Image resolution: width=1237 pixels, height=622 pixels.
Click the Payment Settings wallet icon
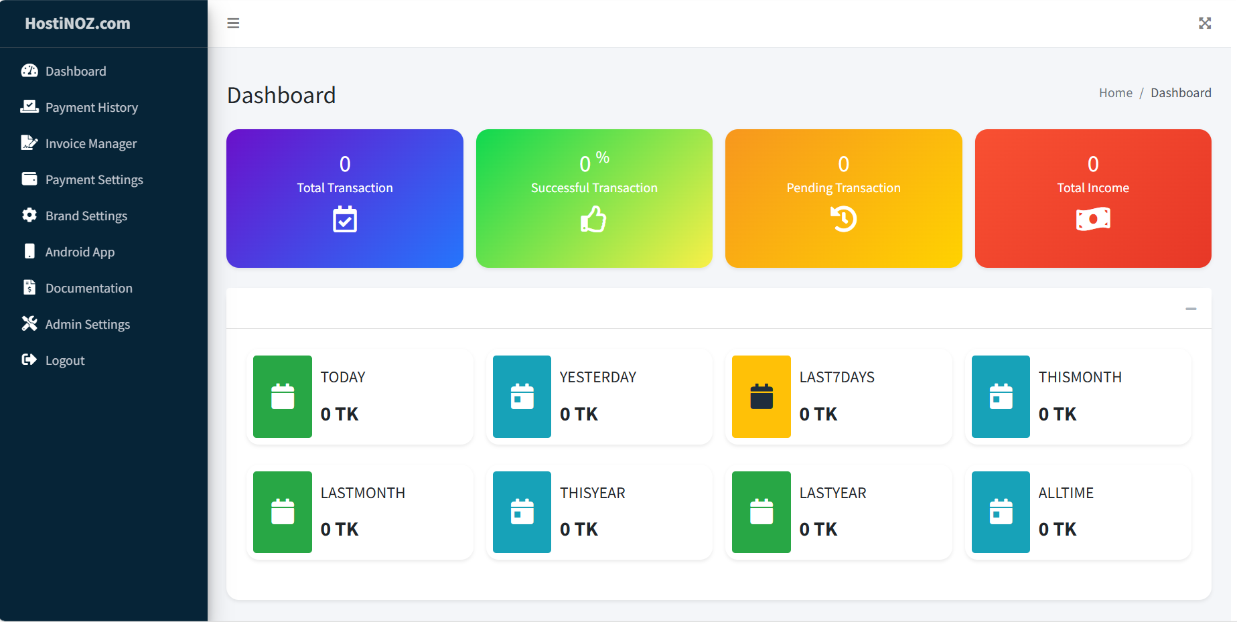click(x=29, y=179)
